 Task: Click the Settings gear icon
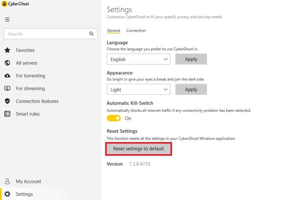tap(7, 194)
